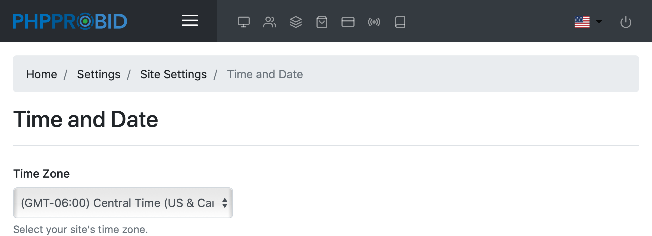Open Site Settings breadcrumb link
This screenshot has width=652, height=236.
(173, 74)
